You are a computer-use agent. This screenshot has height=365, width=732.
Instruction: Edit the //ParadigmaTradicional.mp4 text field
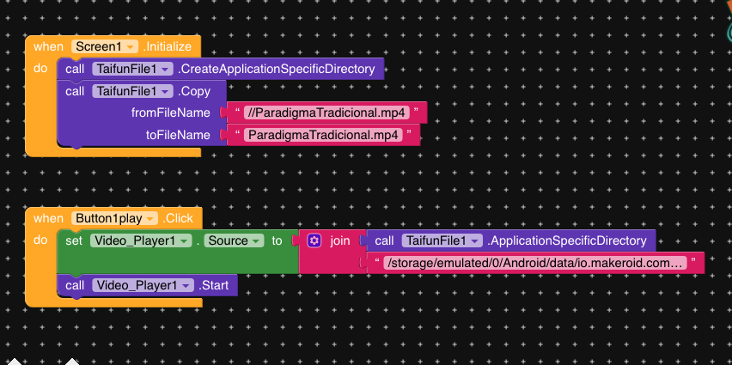click(326, 113)
